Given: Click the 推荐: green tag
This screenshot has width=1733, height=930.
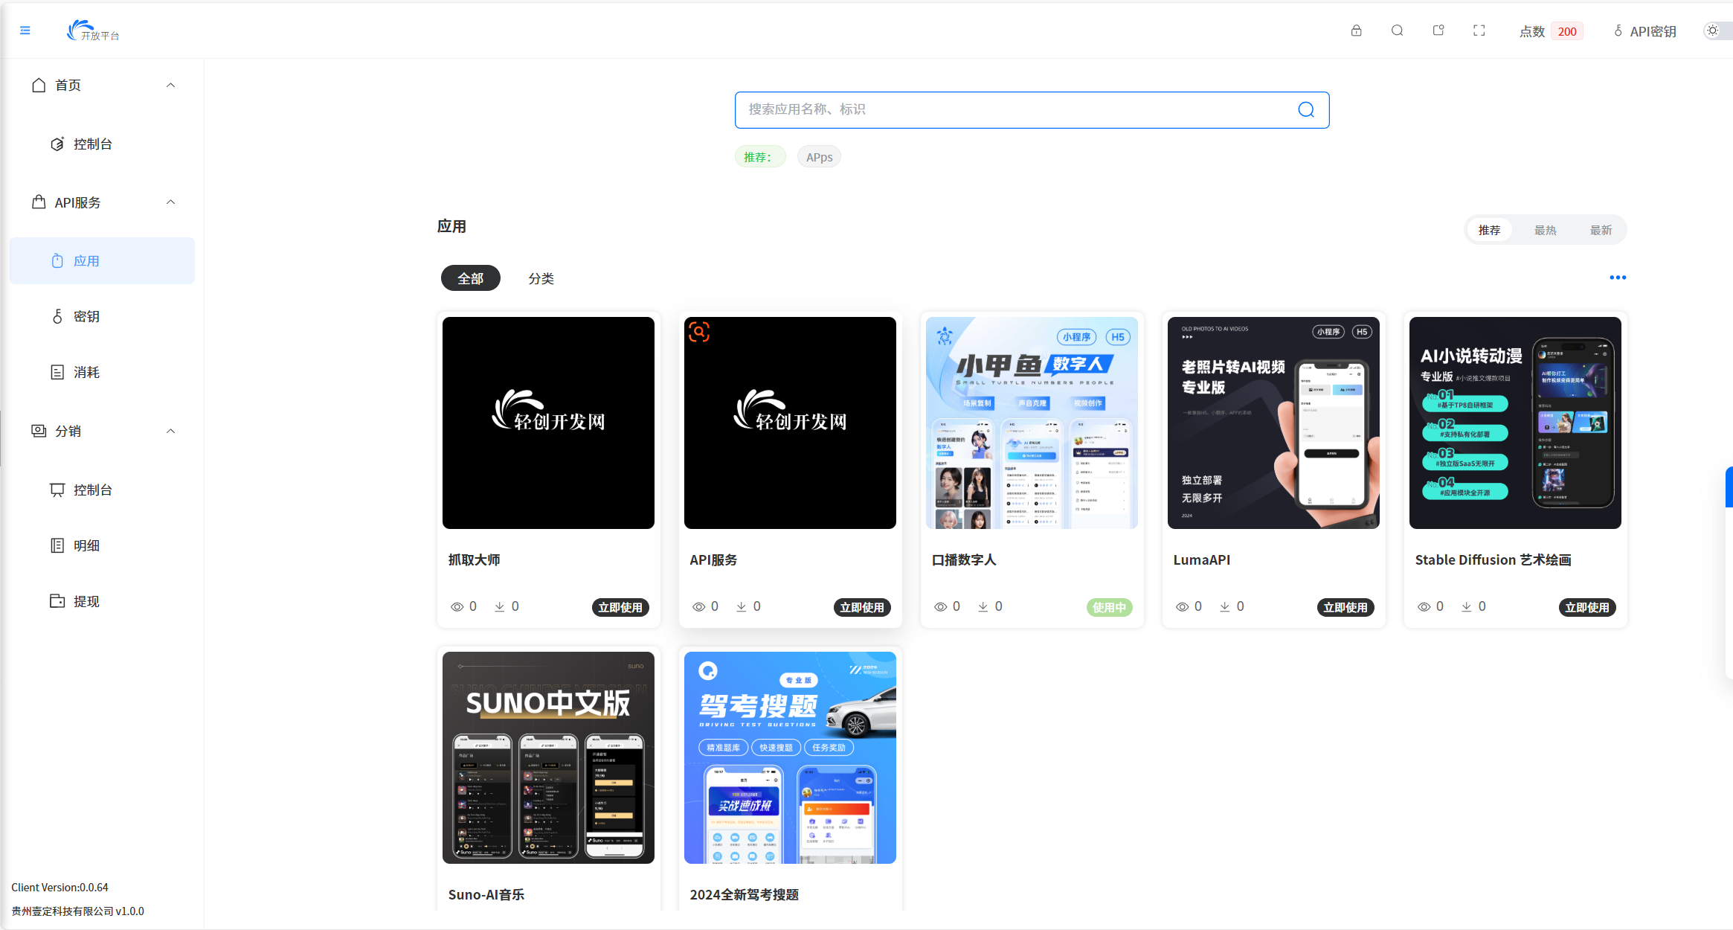Looking at the screenshot, I should (x=759, y=157).
